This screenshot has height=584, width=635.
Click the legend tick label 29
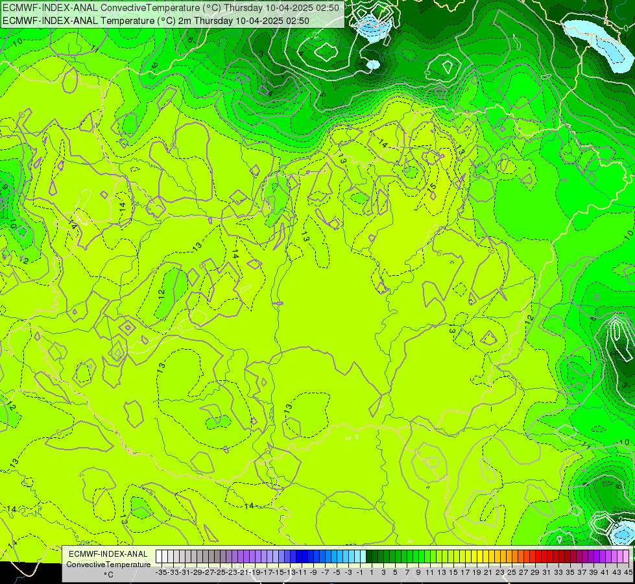point(535,572)
